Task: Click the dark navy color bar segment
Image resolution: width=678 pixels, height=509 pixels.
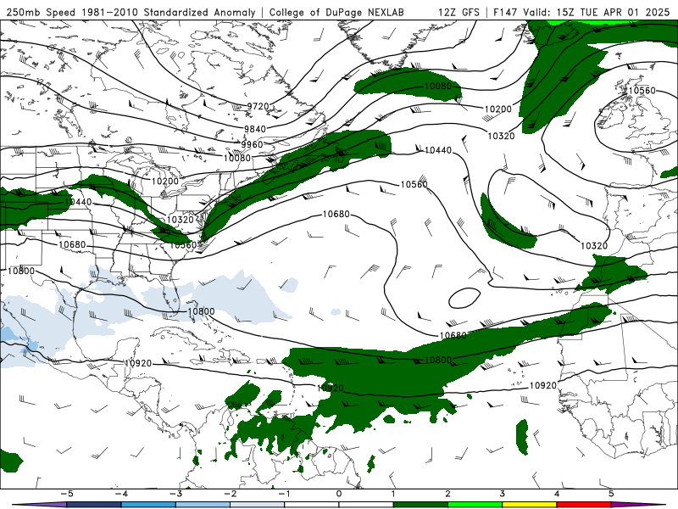Action: click(94, 505)
